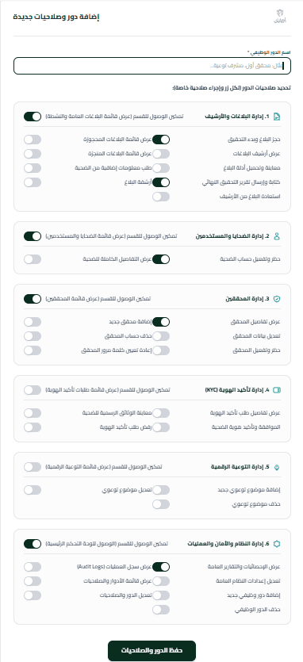
Task: Enable section access for إدارة تأكيد الهوية (KYC)
Action: (x=33, y=390)
